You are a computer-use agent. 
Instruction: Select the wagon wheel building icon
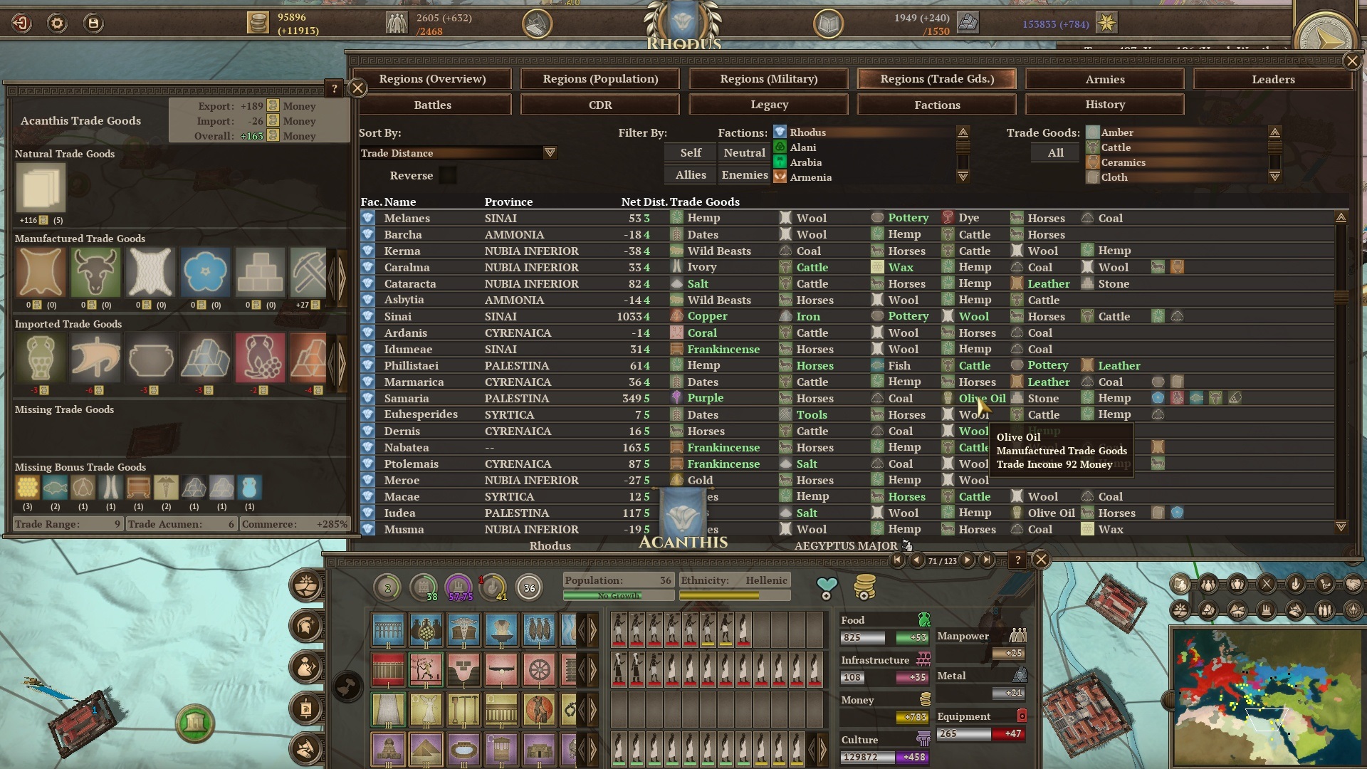[x=539, y=670]
